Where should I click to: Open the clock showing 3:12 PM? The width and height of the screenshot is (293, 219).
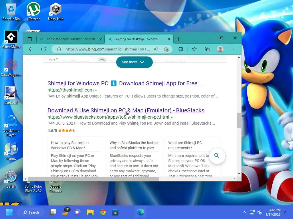coord(273,212)
